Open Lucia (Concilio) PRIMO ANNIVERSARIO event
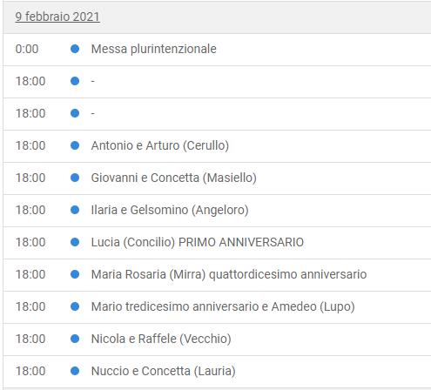Viewport: 431px width, 390px height. (x=198, y=242)
